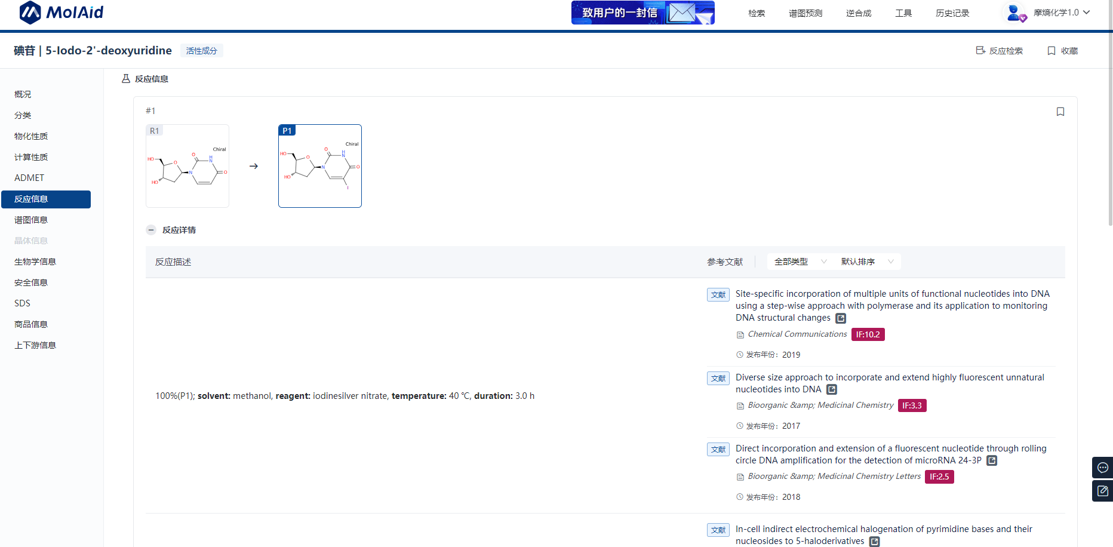Click the user avatar icon
The height and width of the screenshot is (547, 1113).
tap(1014, 13)
